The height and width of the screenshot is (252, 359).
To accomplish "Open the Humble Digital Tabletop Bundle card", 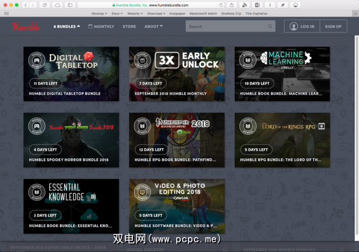I will pyautogui.click(x=71, y=74).
